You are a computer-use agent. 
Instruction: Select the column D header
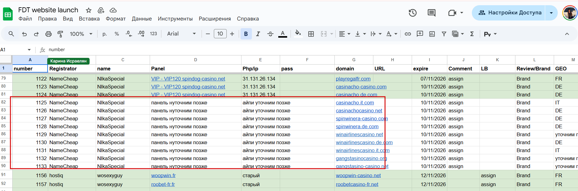(195, 60)
